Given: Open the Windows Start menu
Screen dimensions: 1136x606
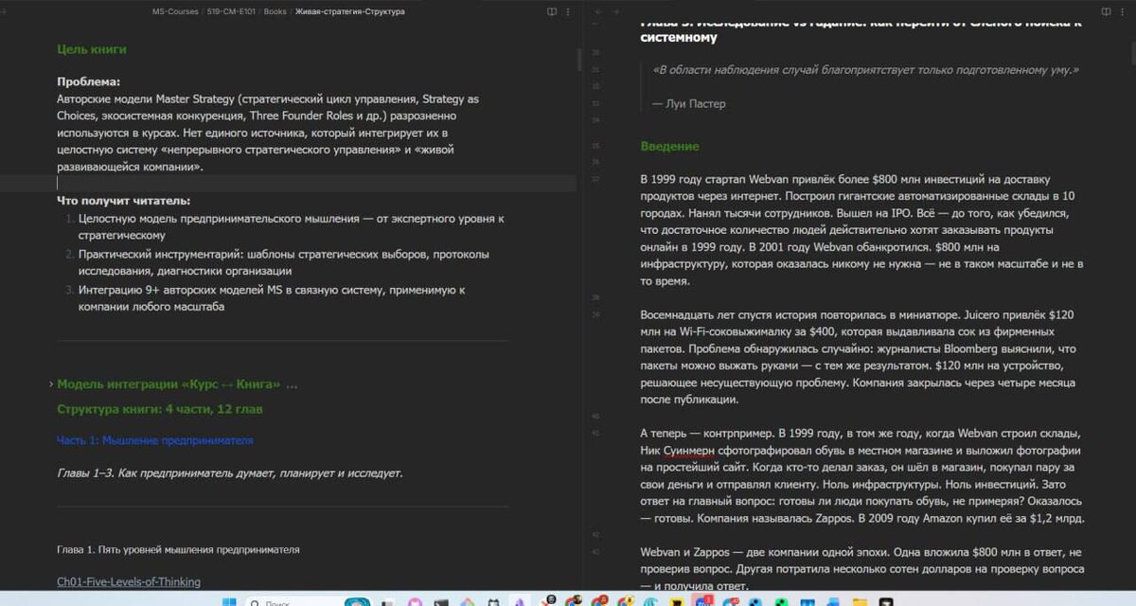Looking at the screenshot, I should tap(231, 601).
